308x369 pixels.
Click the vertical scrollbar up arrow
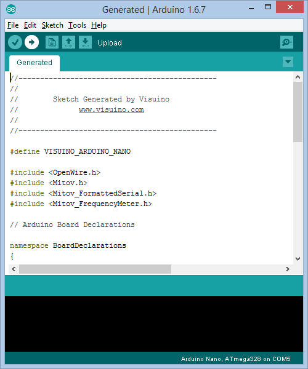click(298, 77)
